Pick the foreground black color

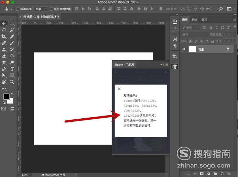(7, 96)
